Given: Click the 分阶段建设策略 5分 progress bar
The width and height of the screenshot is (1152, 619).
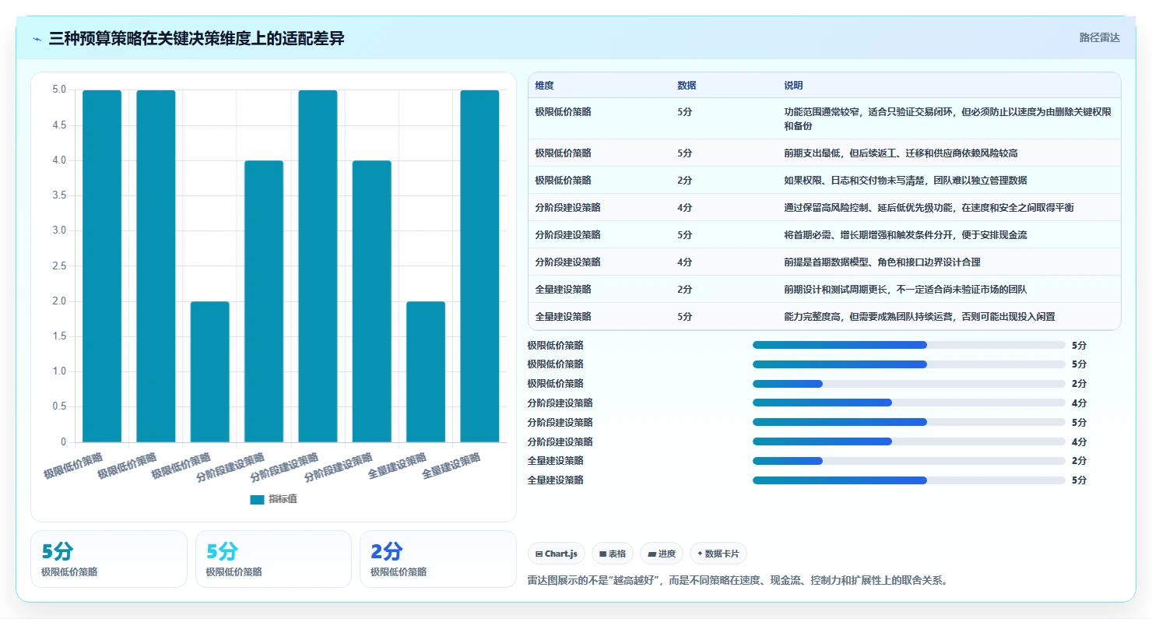Looking at the screenshot, I should [x=908, y=422].
